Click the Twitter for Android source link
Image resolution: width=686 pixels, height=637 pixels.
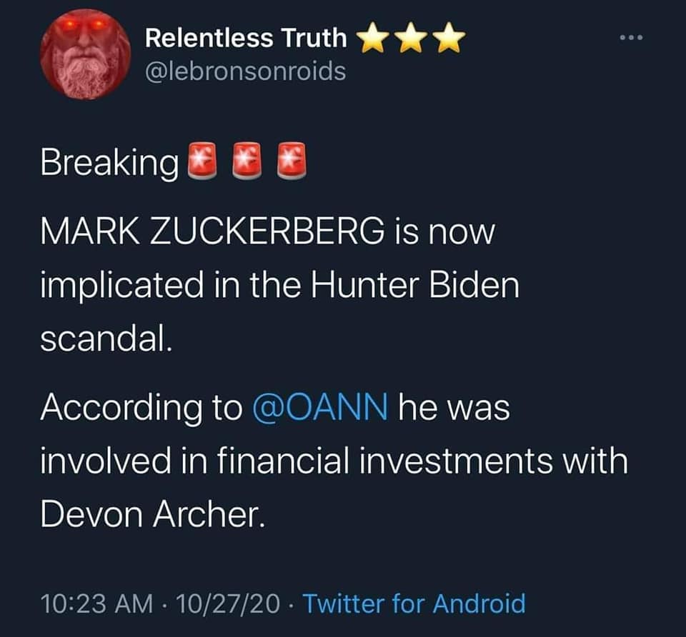[414, 603]
